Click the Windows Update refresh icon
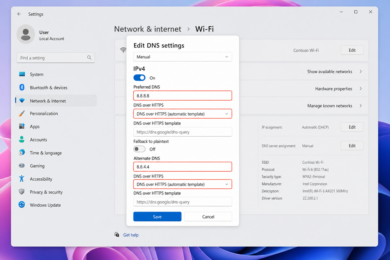 pos(22,205)
